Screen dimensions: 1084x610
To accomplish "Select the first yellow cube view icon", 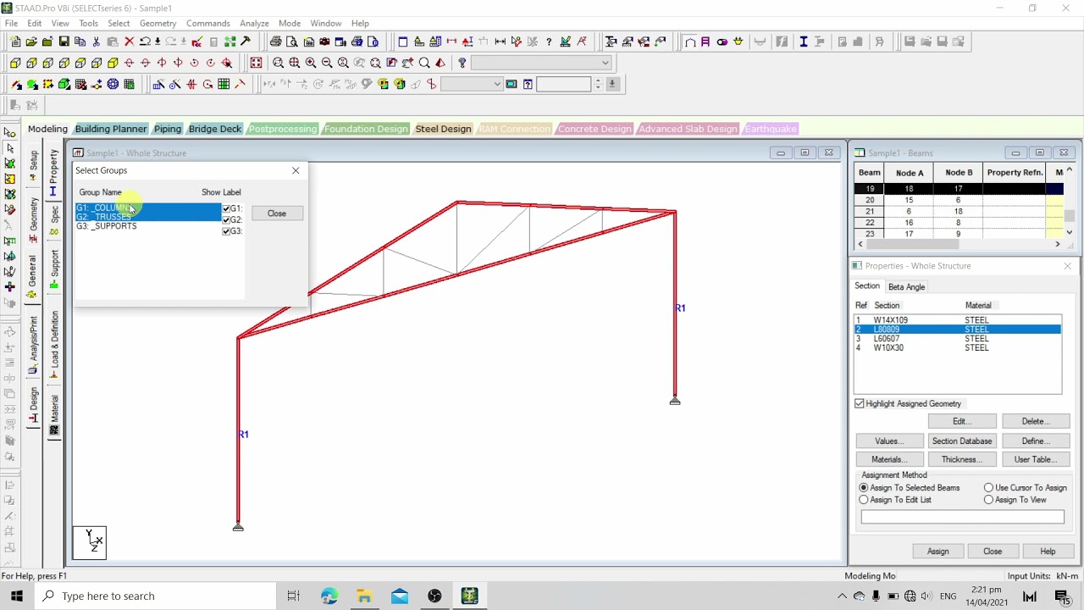I will coord(15,63).
